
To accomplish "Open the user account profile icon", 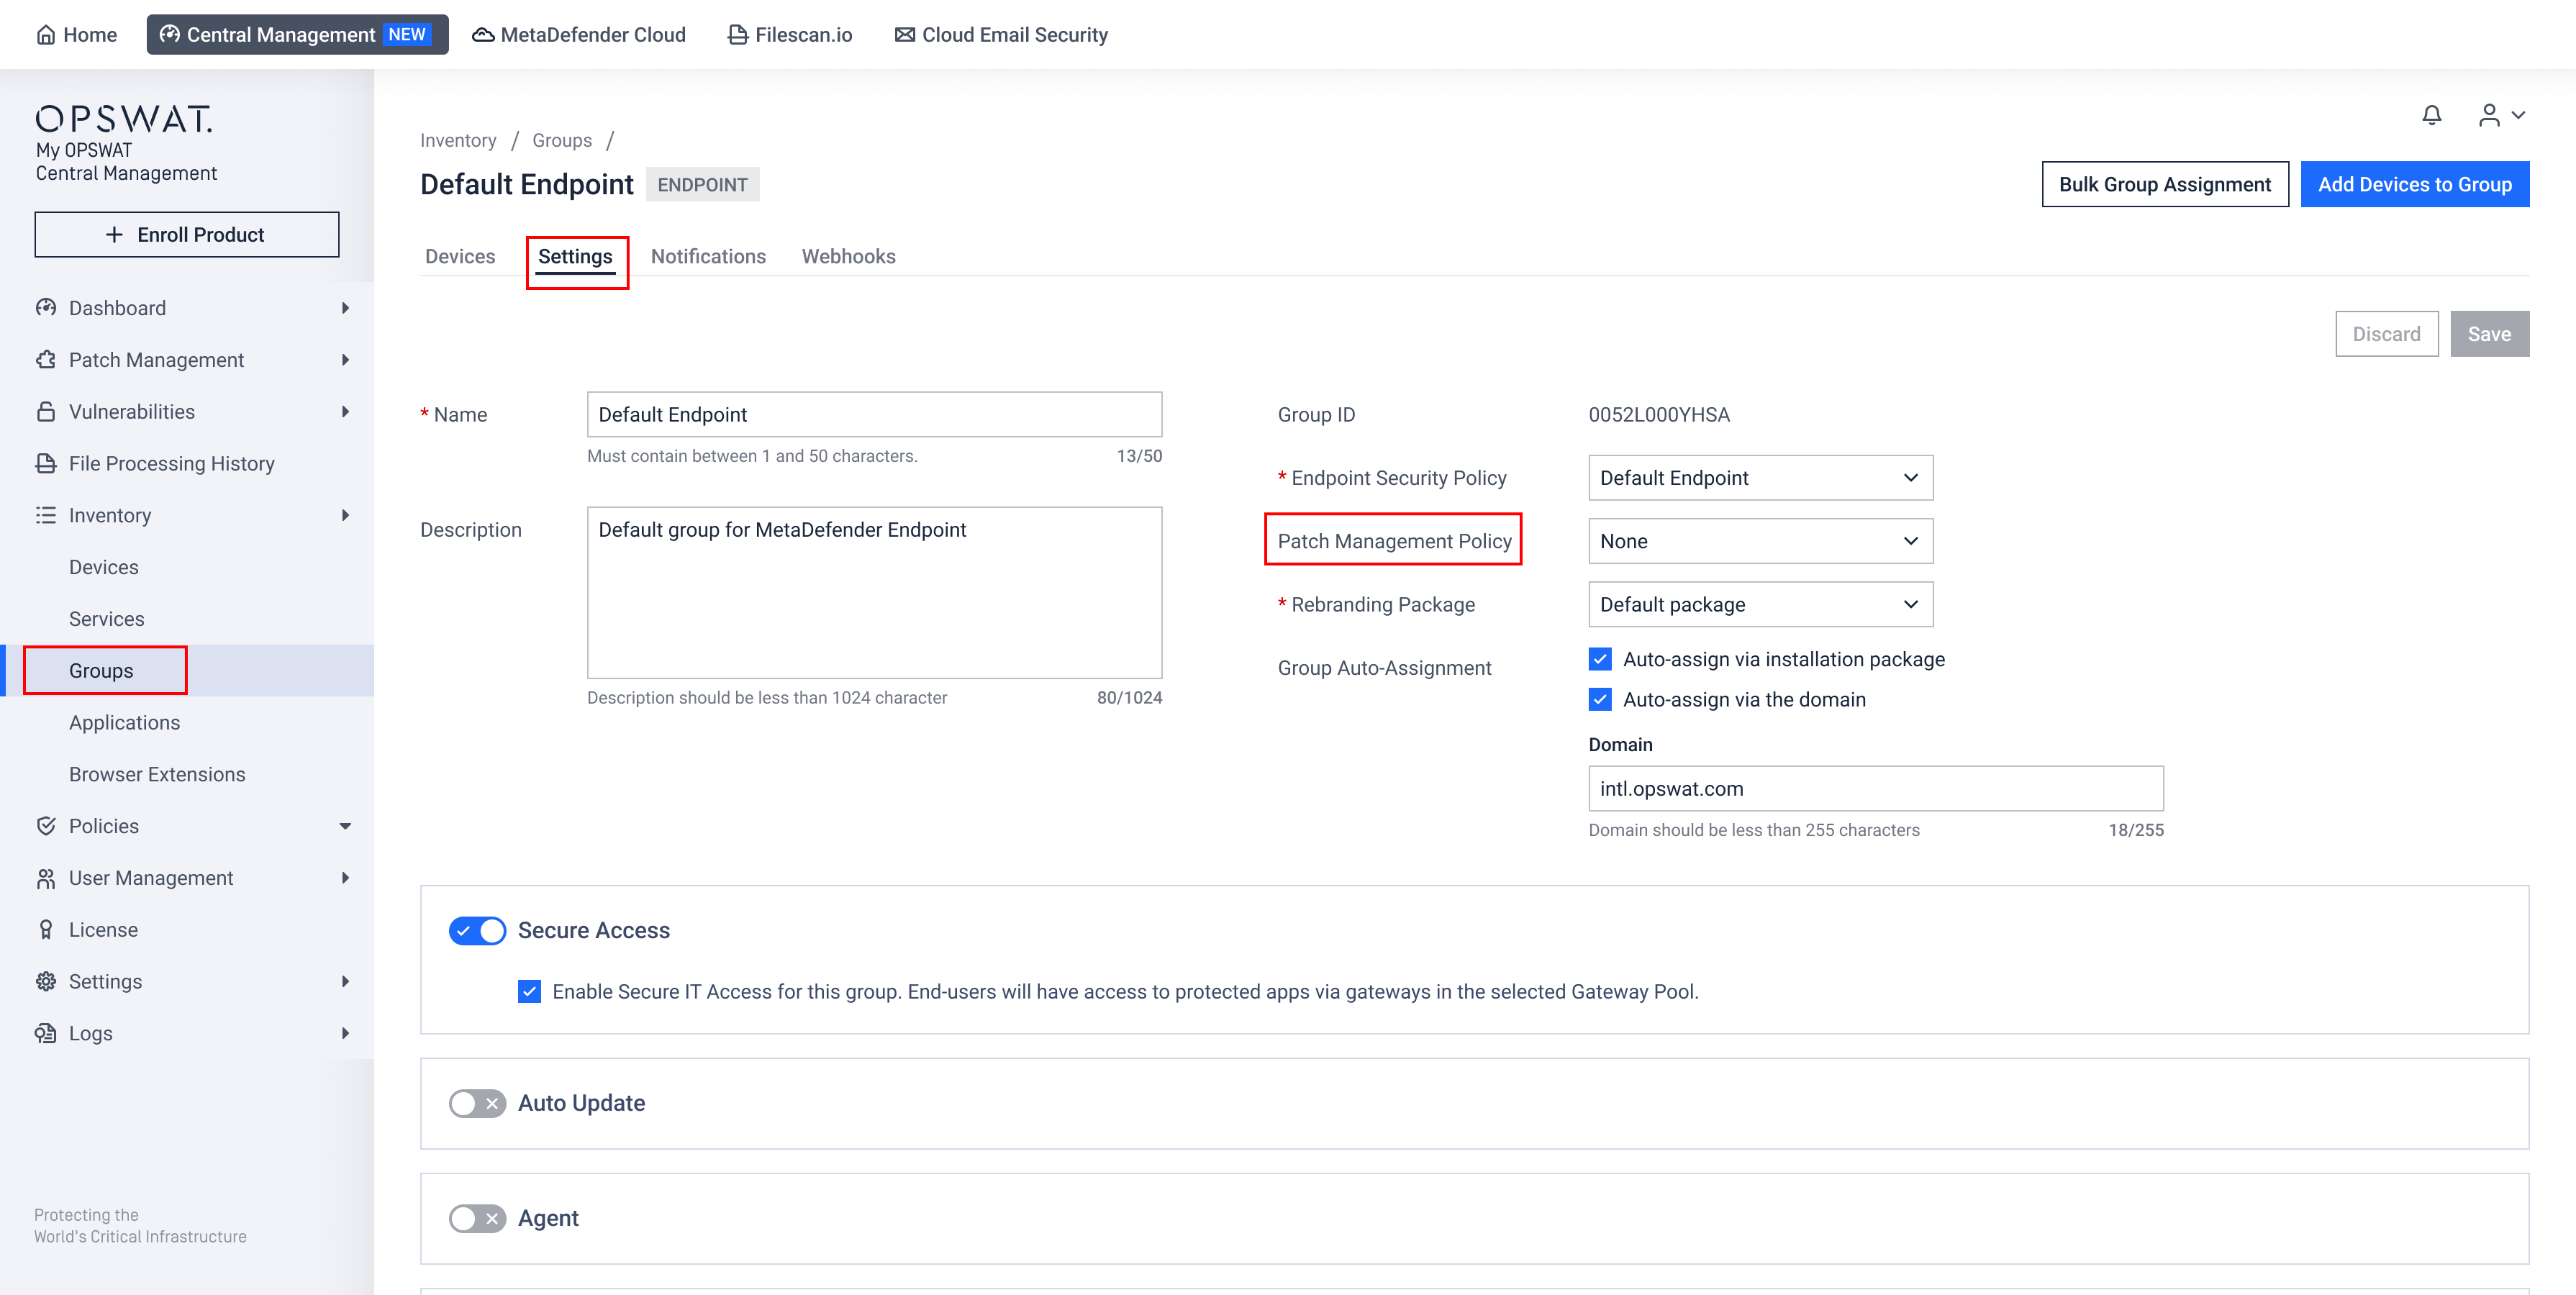I will (2489, 116).
